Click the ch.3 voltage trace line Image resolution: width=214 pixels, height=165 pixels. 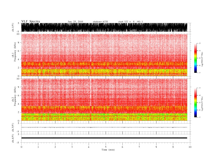[x=104, y=127]
